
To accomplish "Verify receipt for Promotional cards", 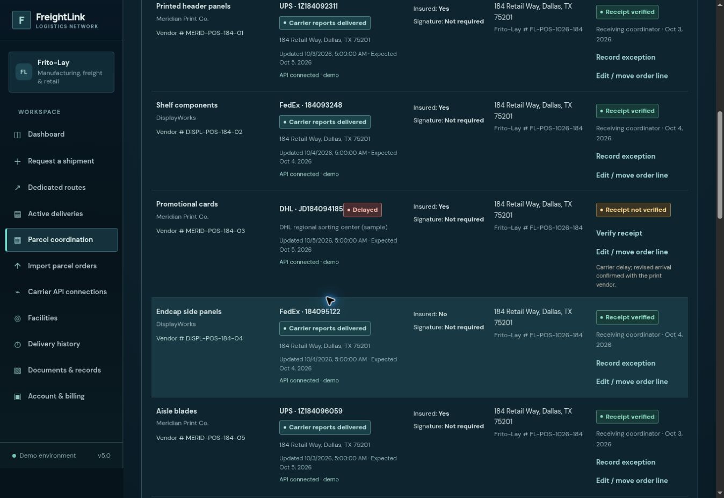I will click(619, 233).
